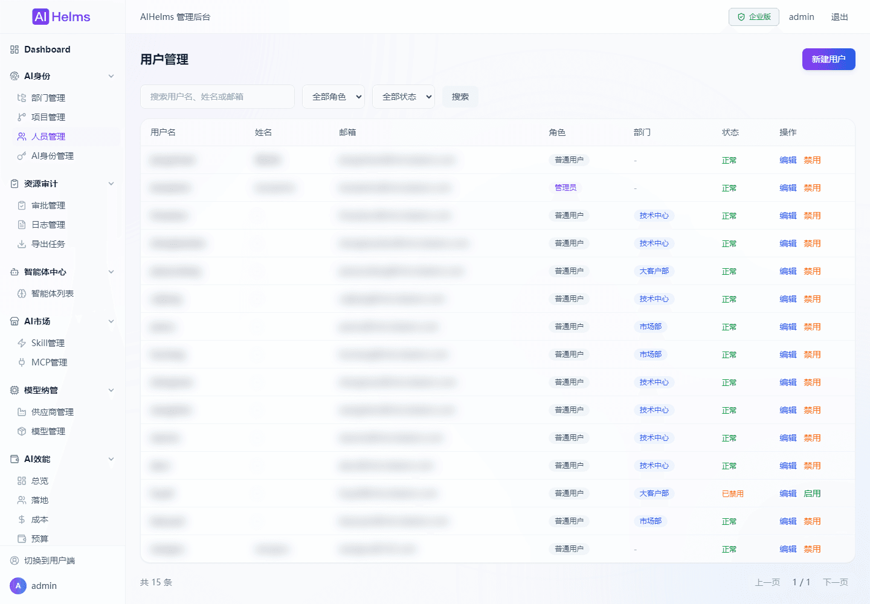Collapse the 智能体中心 section chevron
The image size is (870, 604).
pyautogui.click(x=111, y=272)
